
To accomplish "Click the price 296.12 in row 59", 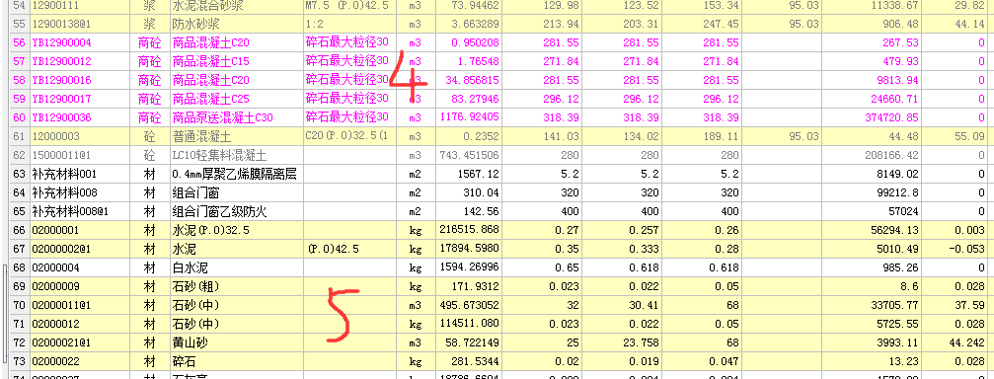I will [560, 100].
